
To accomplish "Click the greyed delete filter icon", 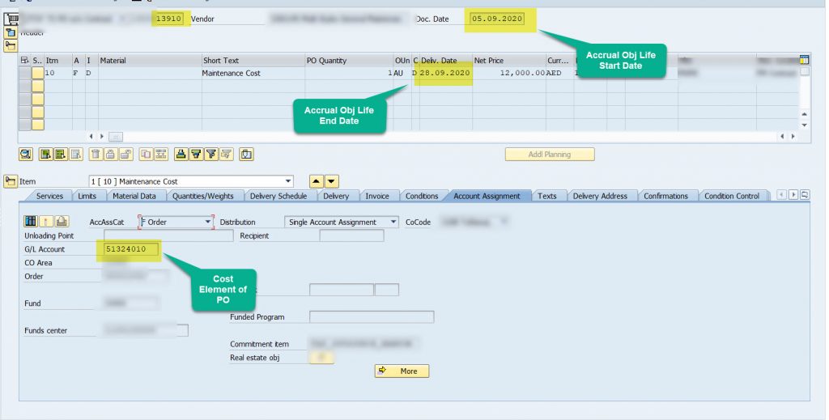I will pyautogui.click(x=227, y=155).
